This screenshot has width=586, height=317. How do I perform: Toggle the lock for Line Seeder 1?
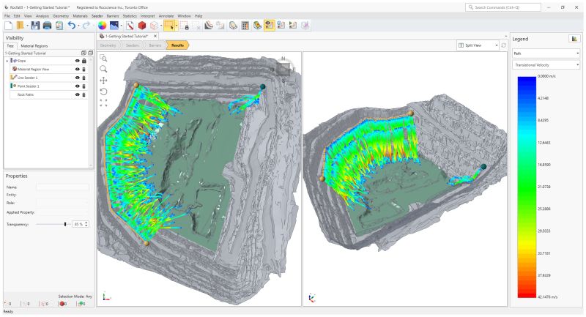84,78
